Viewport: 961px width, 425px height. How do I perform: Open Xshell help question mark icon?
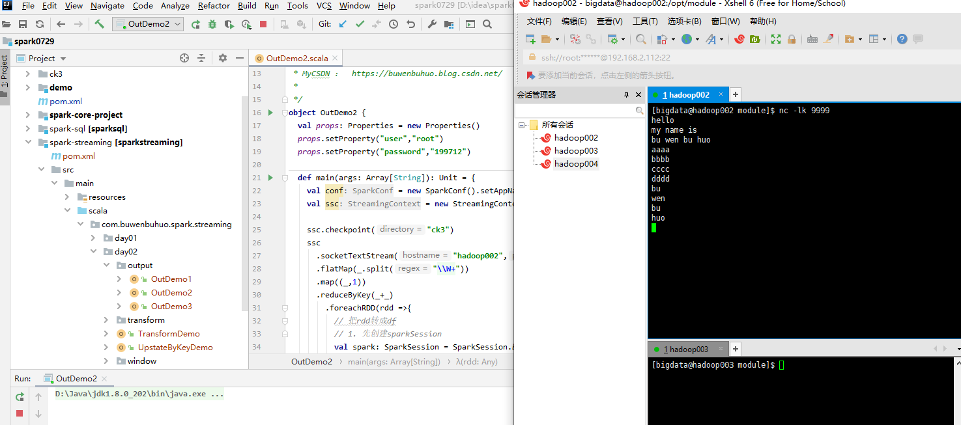(x=902, y=39)
